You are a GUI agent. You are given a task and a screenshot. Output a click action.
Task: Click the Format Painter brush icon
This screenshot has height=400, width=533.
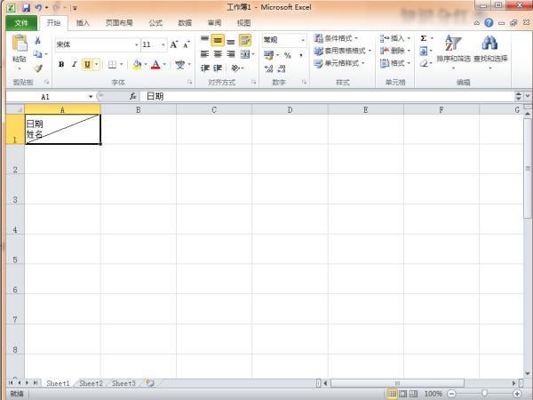(x=38, y=68)
